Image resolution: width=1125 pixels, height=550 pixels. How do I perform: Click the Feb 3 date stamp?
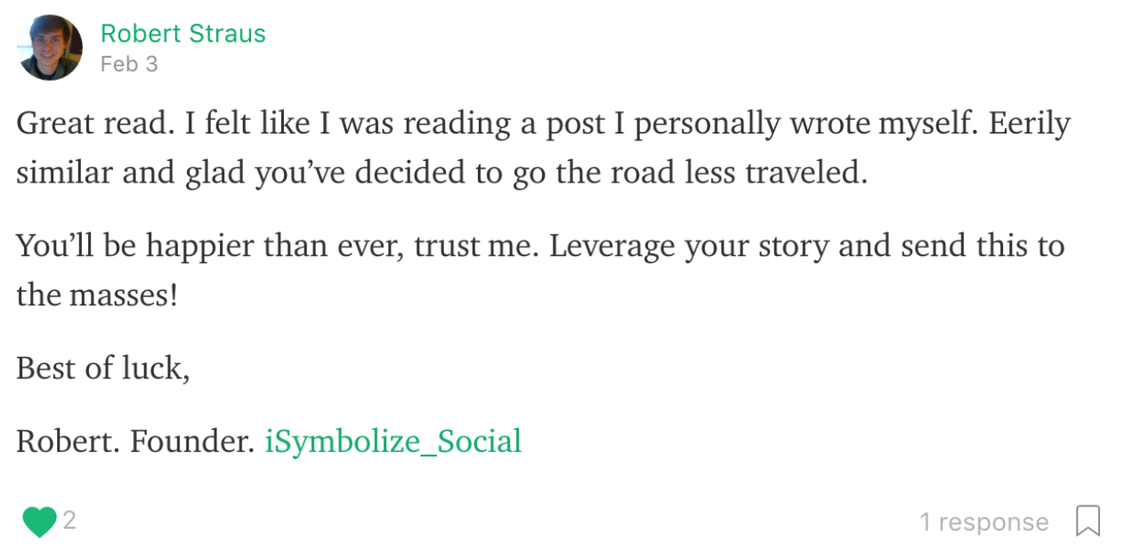pos(129,64)
